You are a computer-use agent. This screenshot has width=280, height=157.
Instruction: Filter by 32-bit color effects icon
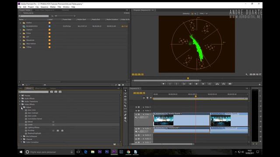click(x=56, y=92)
